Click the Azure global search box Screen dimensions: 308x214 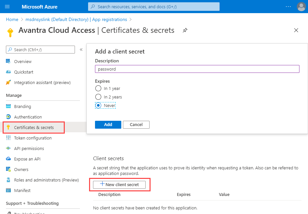click(154, 7)
